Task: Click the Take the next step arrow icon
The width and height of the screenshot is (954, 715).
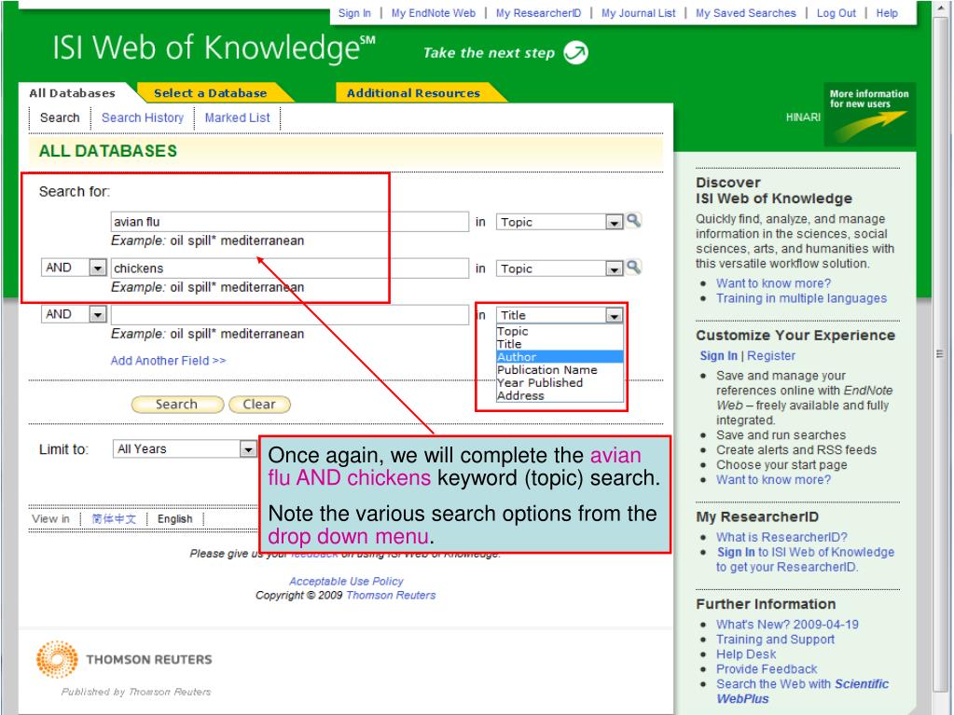Action: [575, 52]
